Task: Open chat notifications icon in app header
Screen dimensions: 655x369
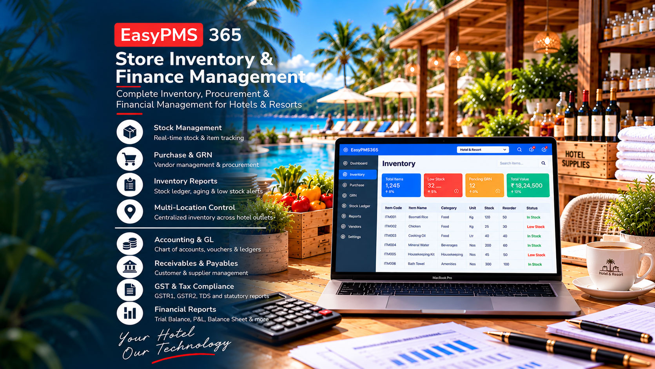Action: [532, 150]
